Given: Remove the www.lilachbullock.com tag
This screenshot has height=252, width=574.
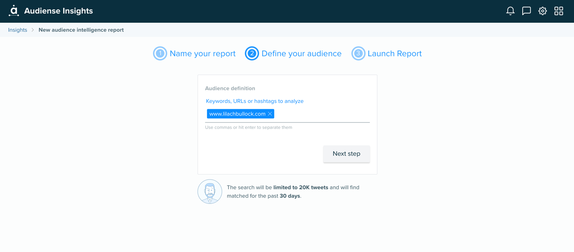Looking at the screenshot, I should coord(270,114).
